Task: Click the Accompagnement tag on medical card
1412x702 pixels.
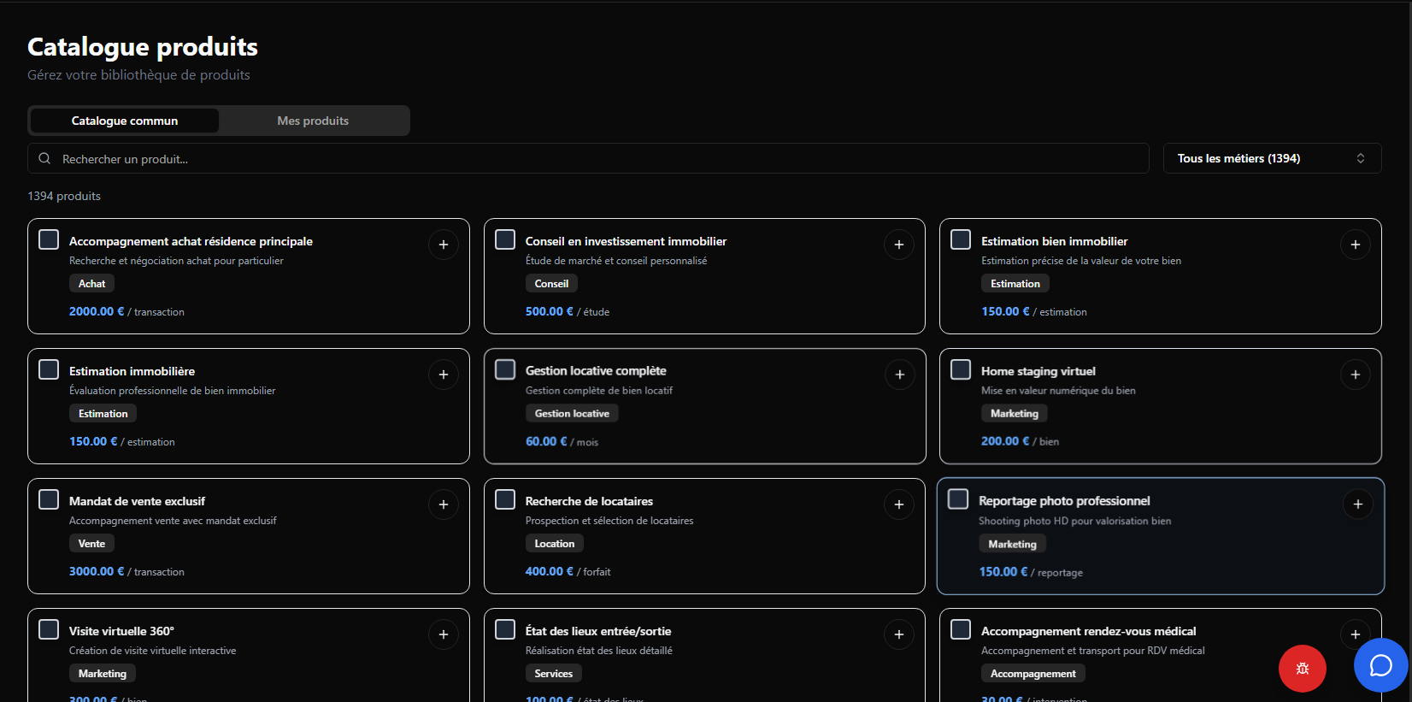Action: pos(1033,674)
